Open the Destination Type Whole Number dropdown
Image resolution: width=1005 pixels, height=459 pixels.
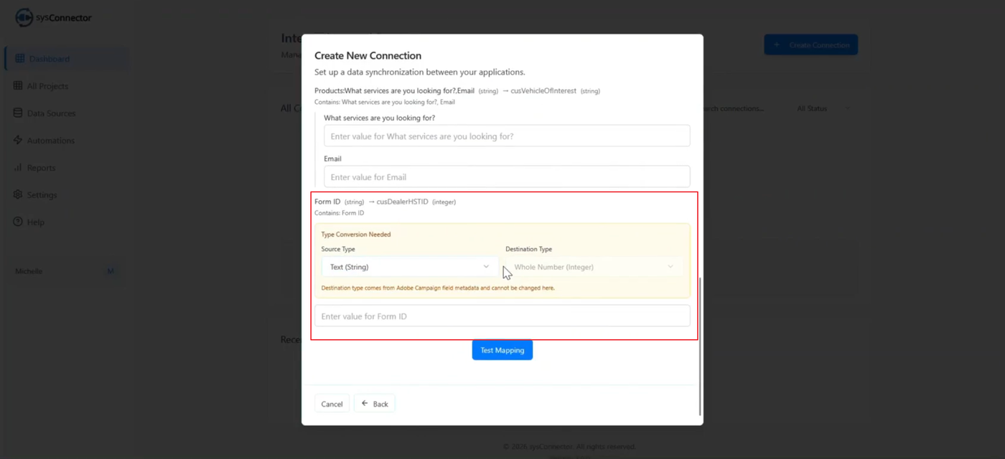[594, 267]
